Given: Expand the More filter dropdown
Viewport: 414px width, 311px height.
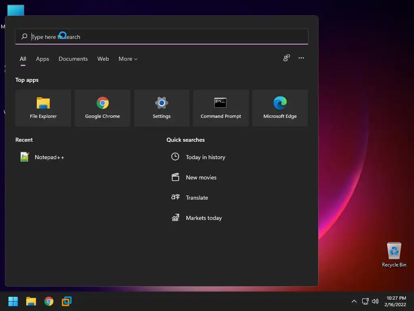Looking at the screenshot, I should coord(128,59).
